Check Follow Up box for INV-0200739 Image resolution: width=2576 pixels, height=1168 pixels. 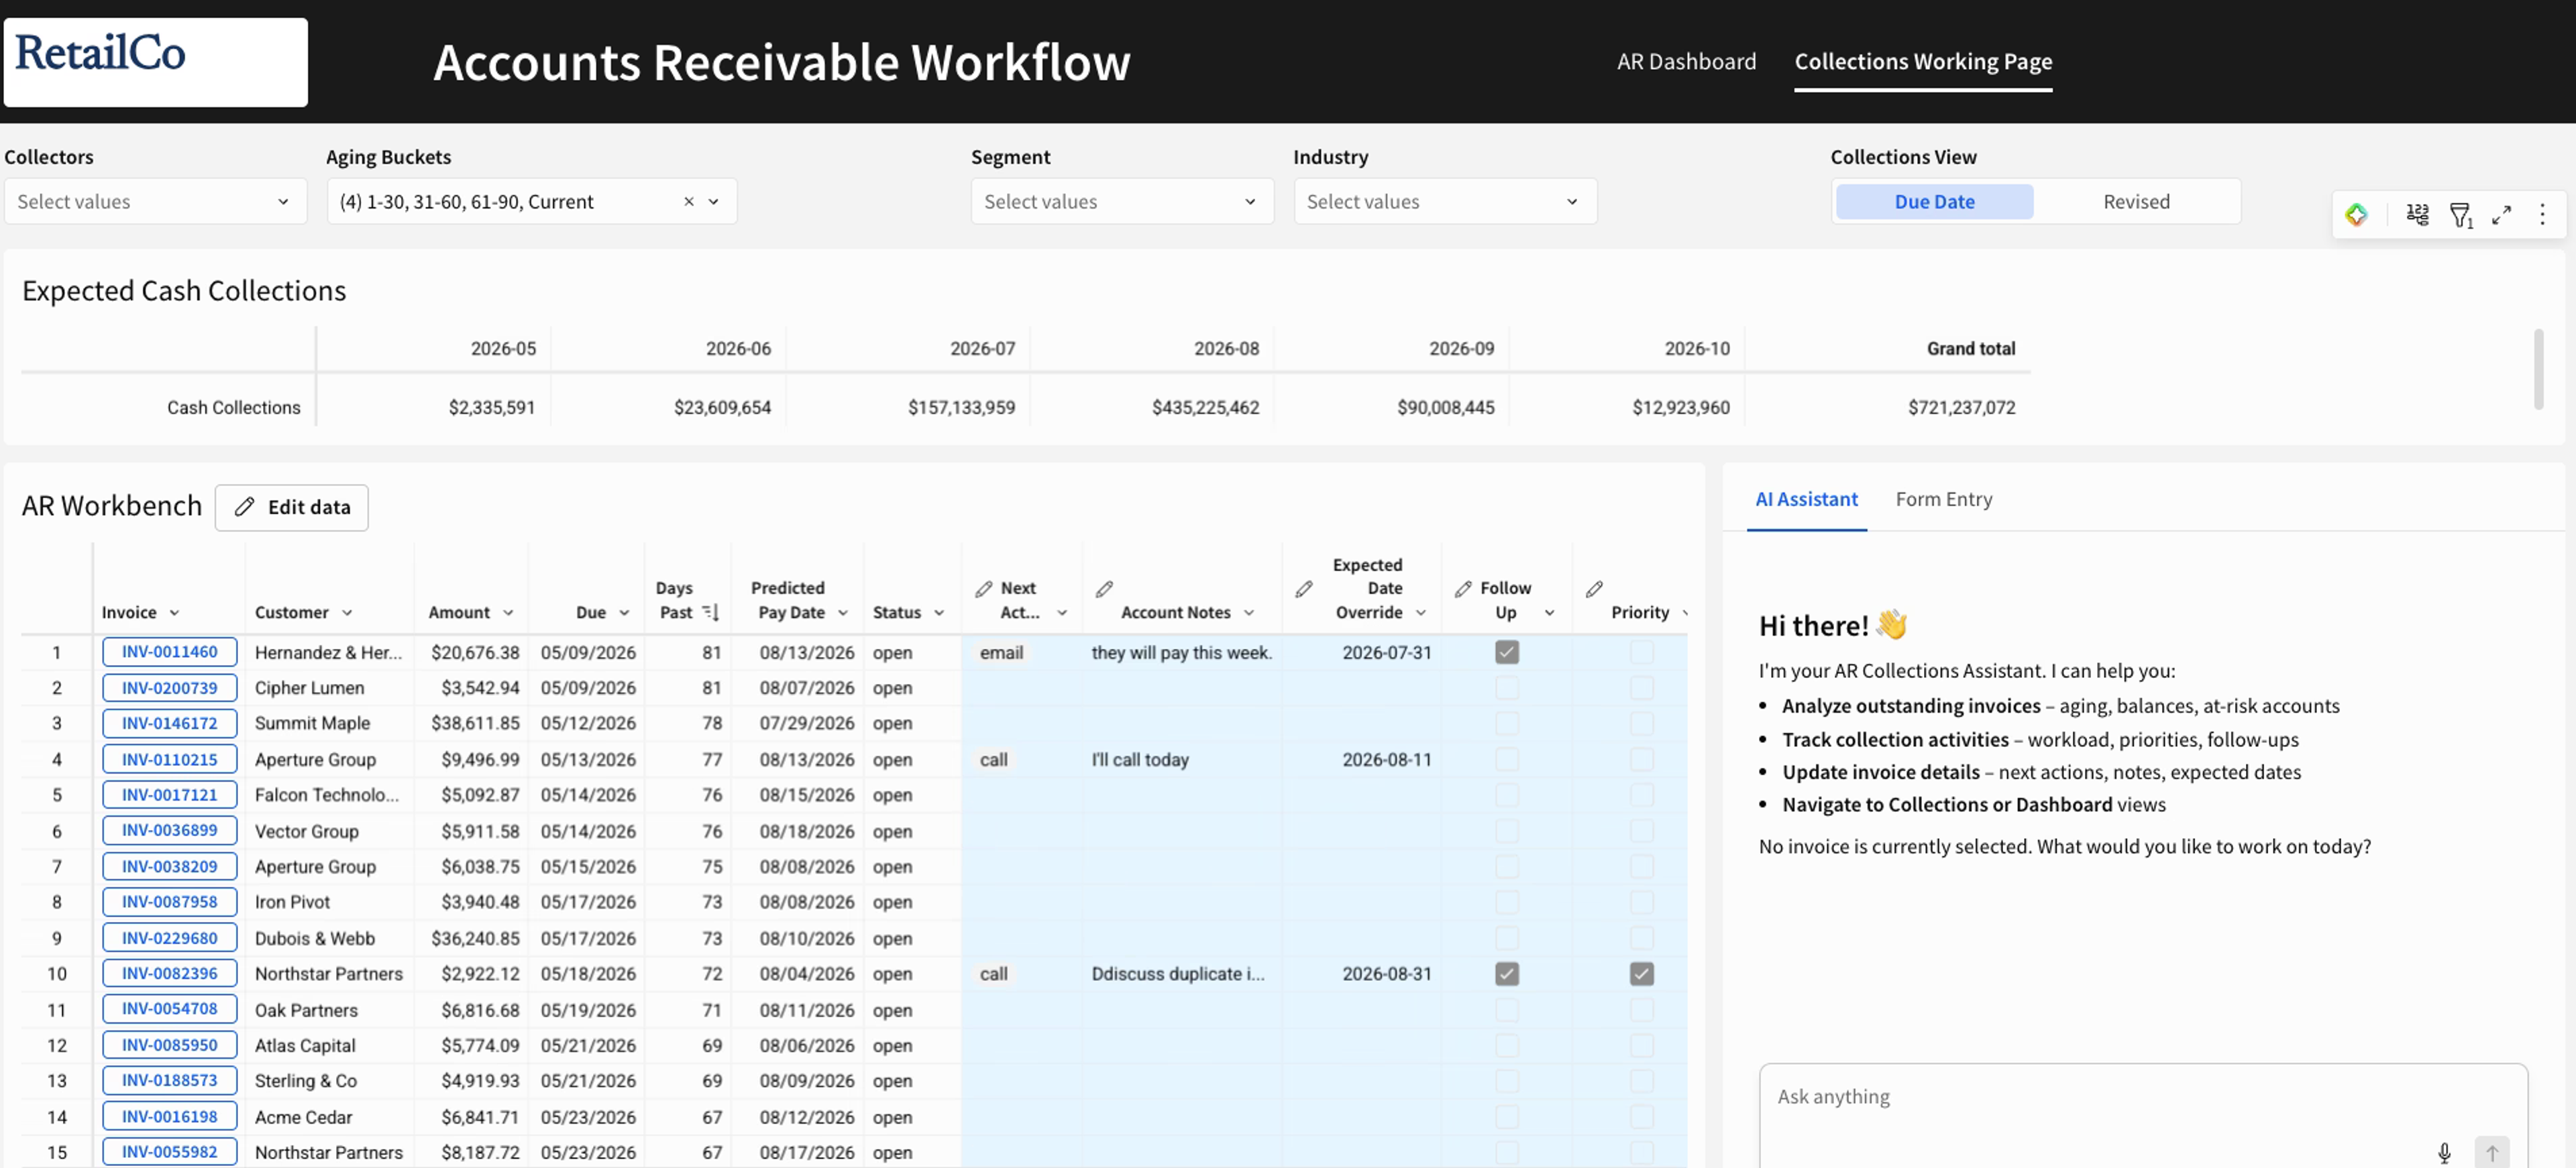[1506, 687]
